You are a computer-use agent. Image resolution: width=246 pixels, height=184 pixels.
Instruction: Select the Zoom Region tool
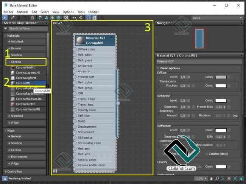tap(223, 178)
